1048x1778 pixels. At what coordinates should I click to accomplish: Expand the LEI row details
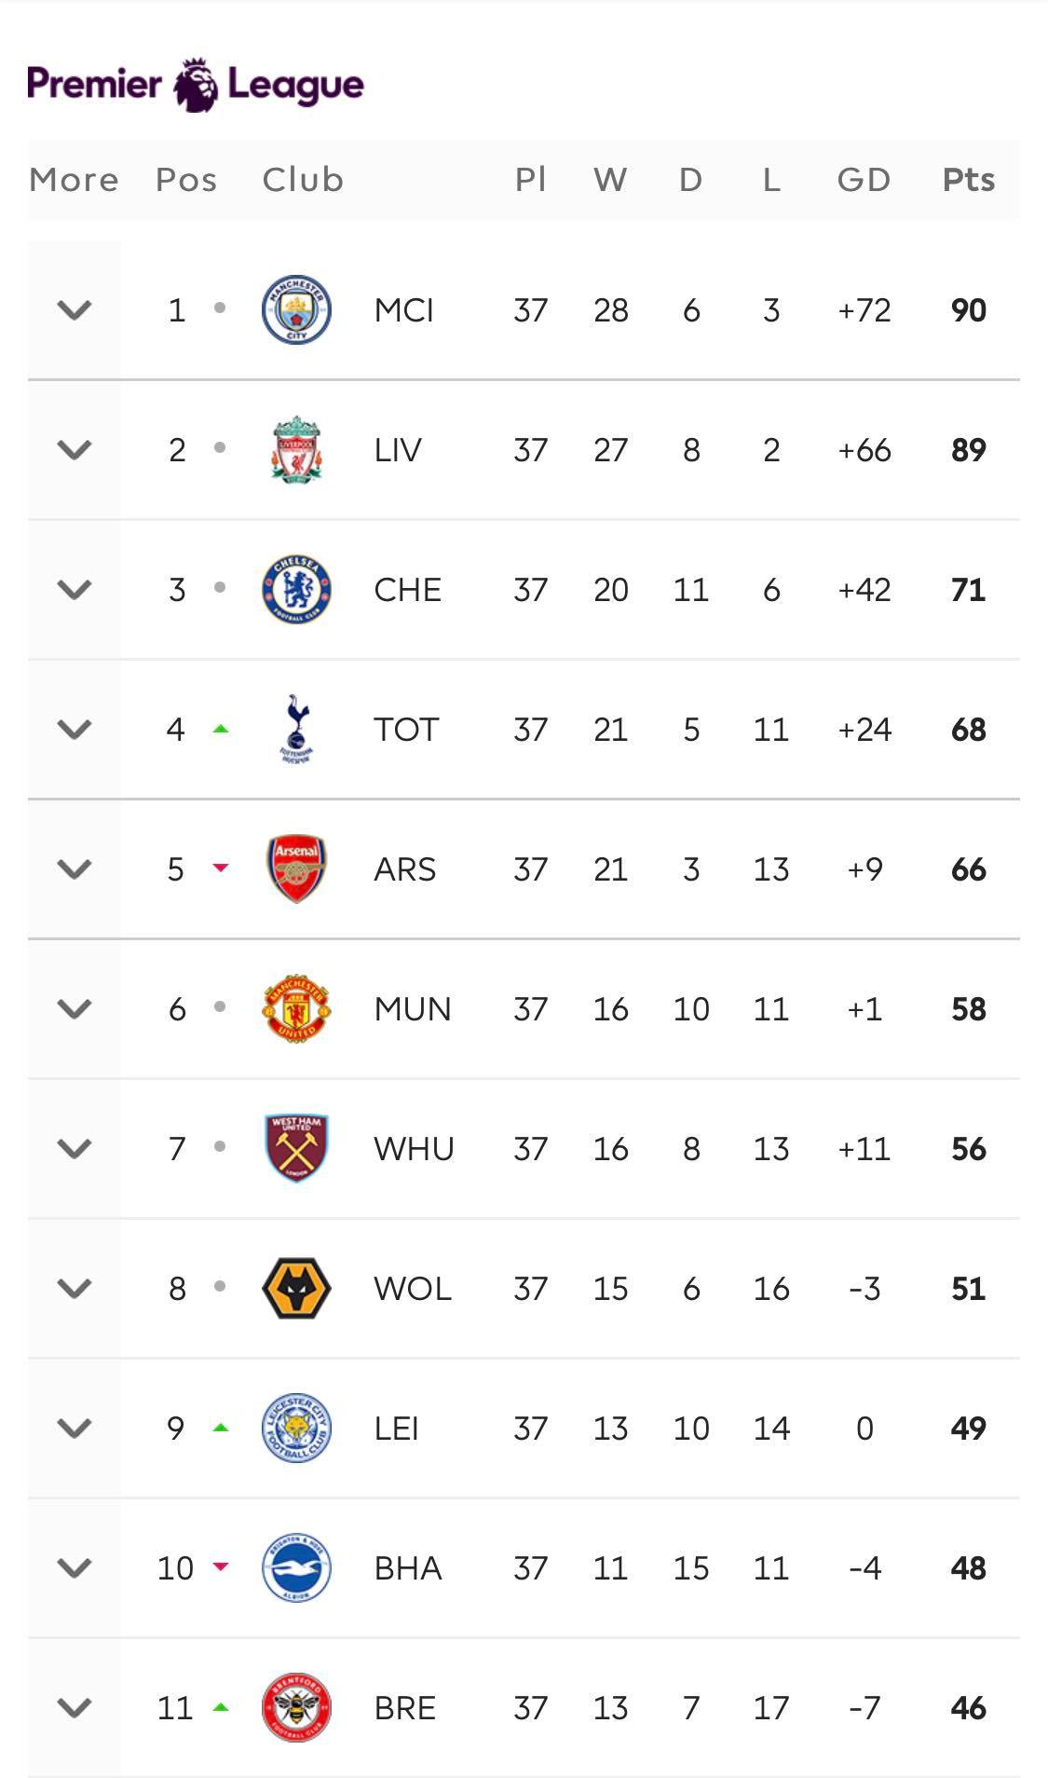point(75,1428)
